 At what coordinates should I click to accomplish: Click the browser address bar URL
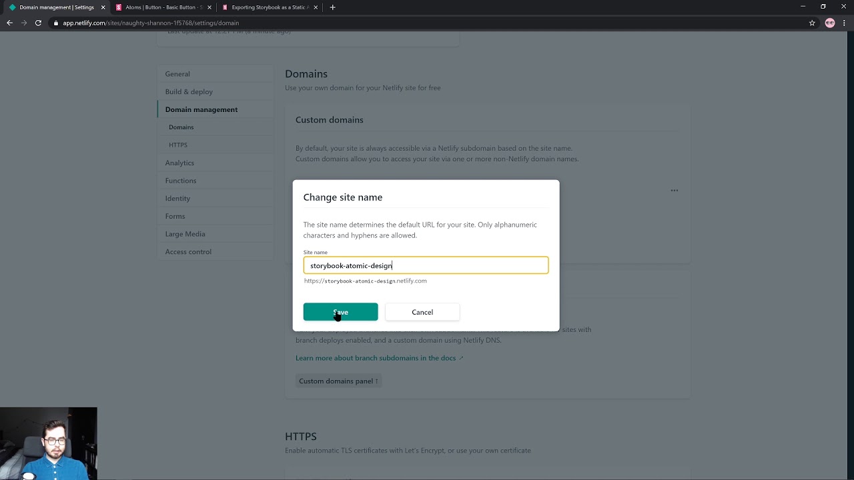click(x=151, y=23)
